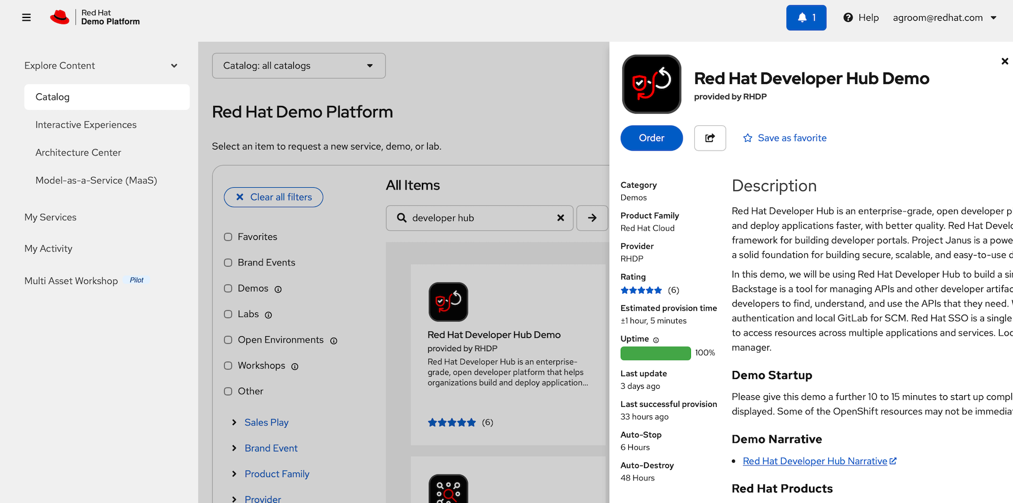Image resolution: width=1013 pixels, height=503 pixels.
Task: Click the blue Order button
Action: click(651, 138)
